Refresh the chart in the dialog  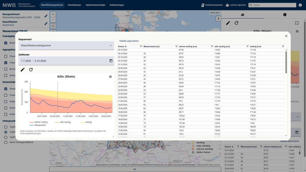coord(31,70)
